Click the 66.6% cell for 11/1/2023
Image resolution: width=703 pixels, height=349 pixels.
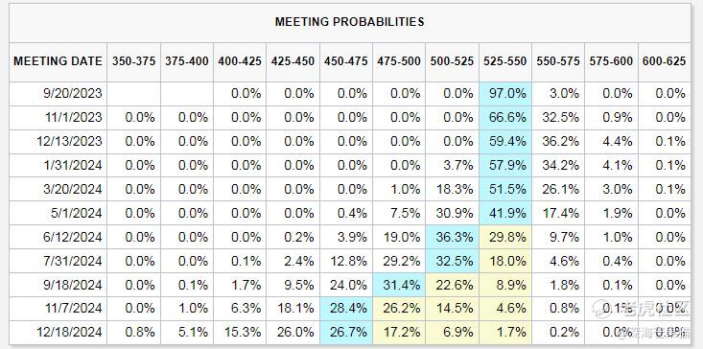pos(505,118)
